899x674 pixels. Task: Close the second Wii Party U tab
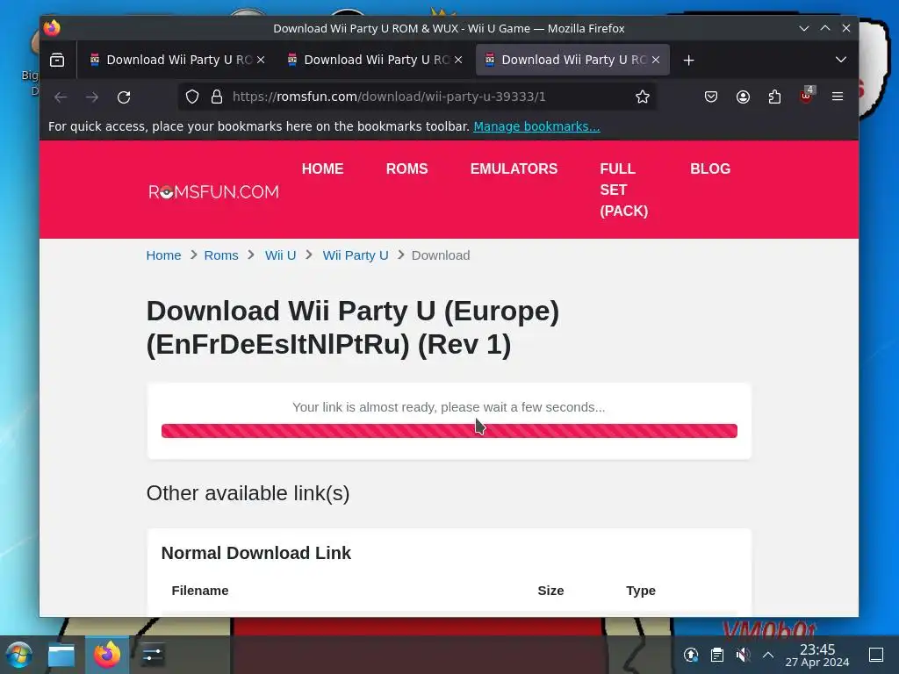click(x=458, y=60)
